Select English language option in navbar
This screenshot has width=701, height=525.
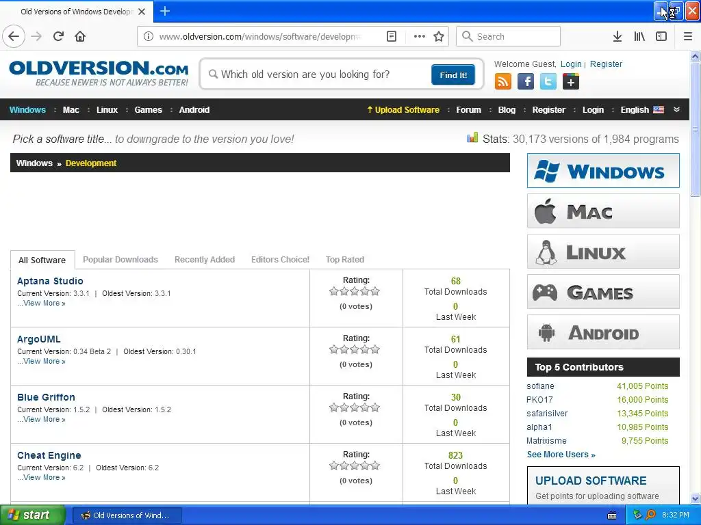(635, 110)
